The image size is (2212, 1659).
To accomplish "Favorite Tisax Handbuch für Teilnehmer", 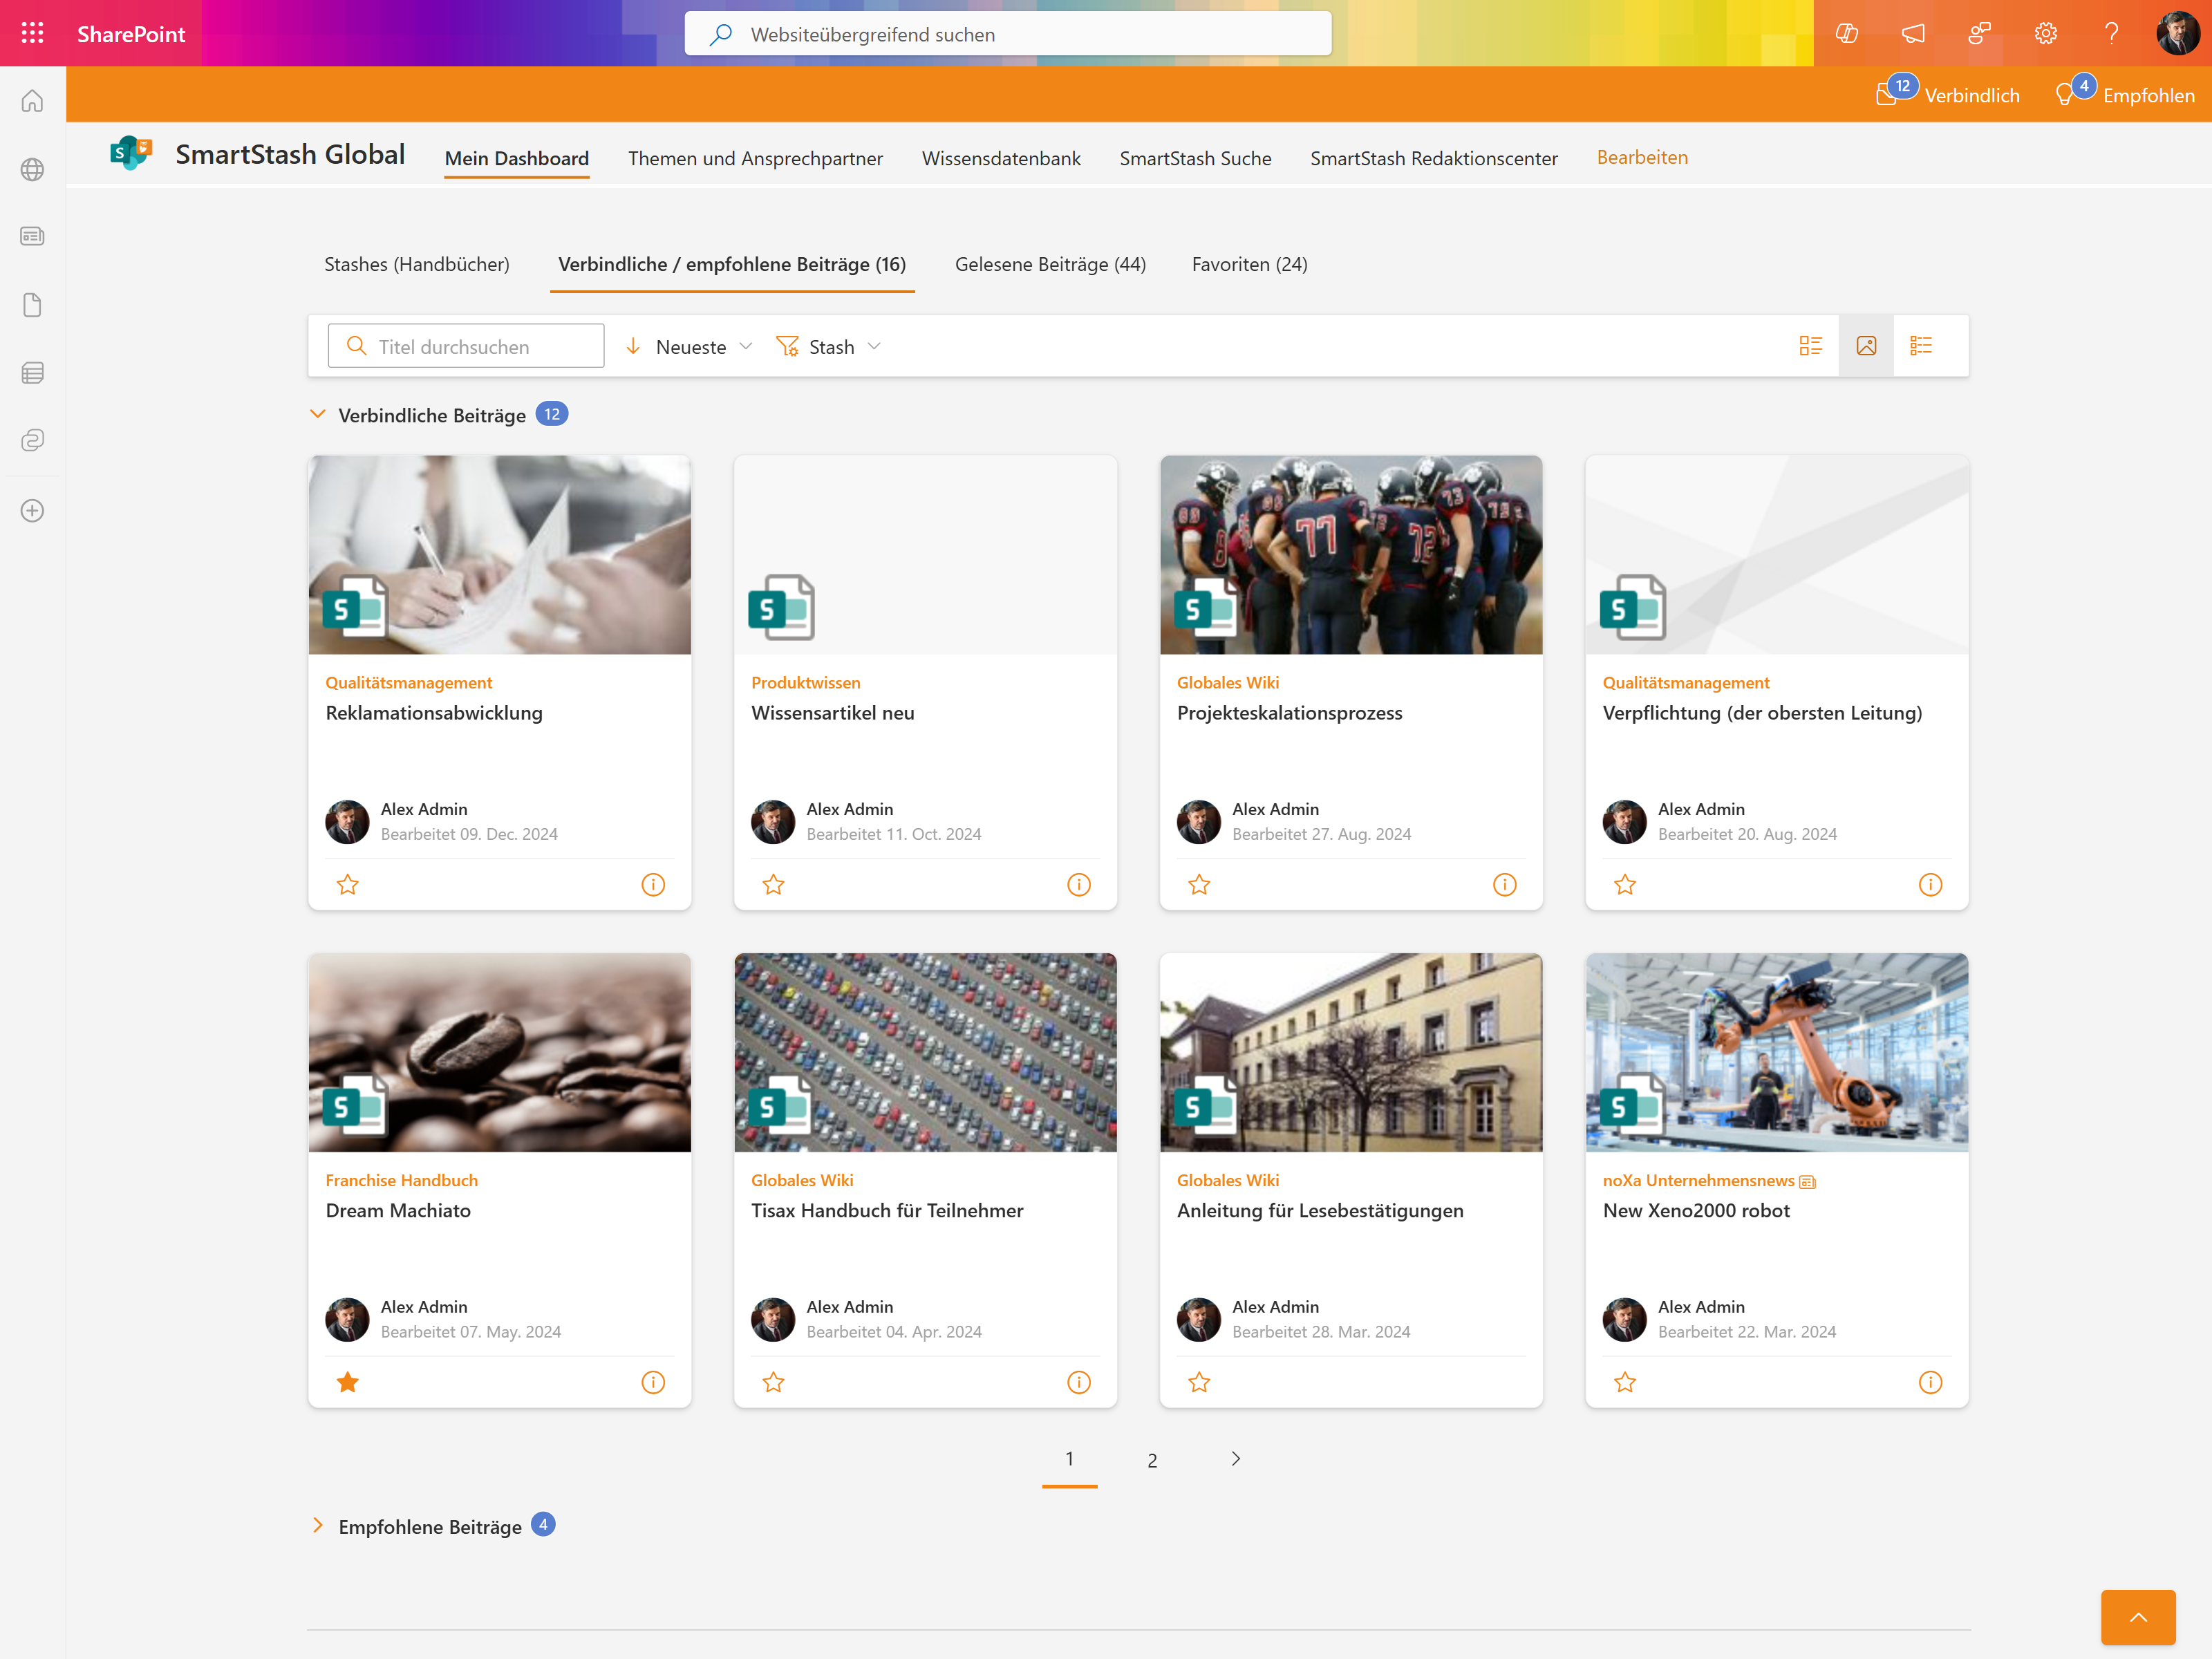I will click(x=774, y=1382).
